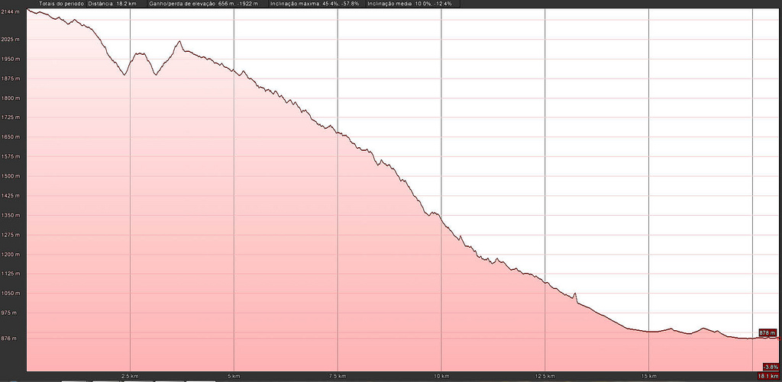
Task: Click the -3.8% slope readout tag
Action: pyautogui.click(x=769, y=367)
